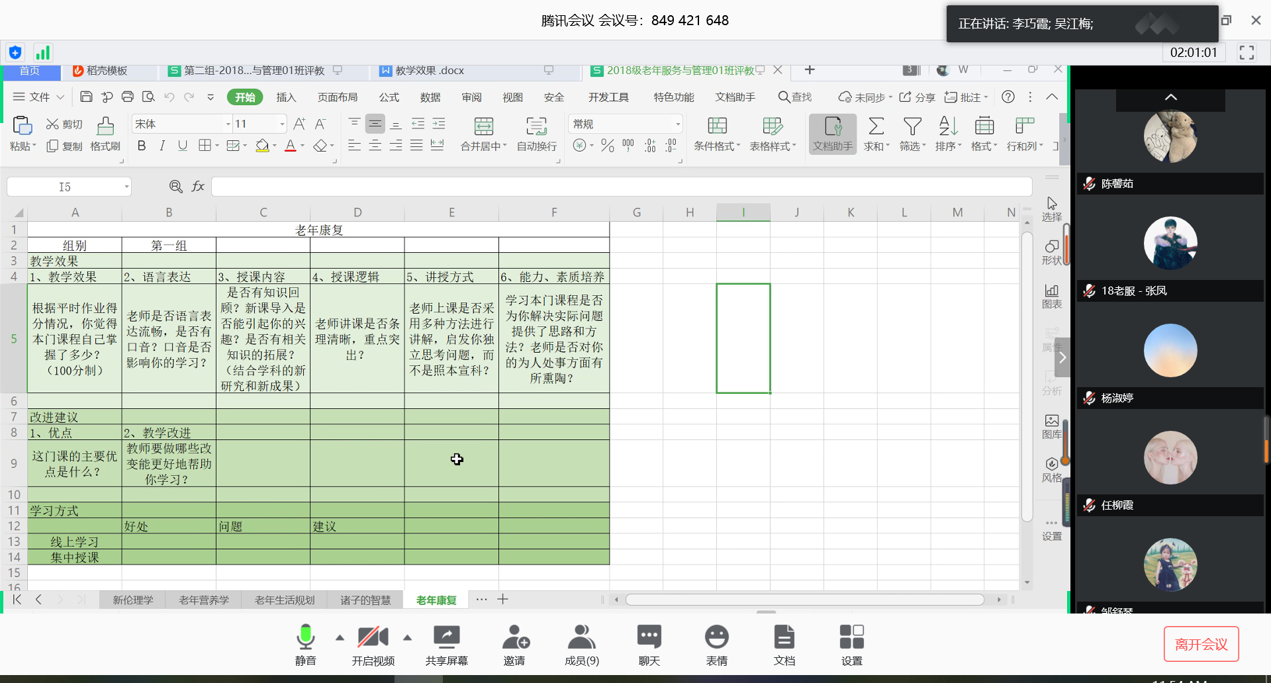1271x683 pixels.
Task: Switch to the 老年营养学 sheet tab
Action: [204, 600]
